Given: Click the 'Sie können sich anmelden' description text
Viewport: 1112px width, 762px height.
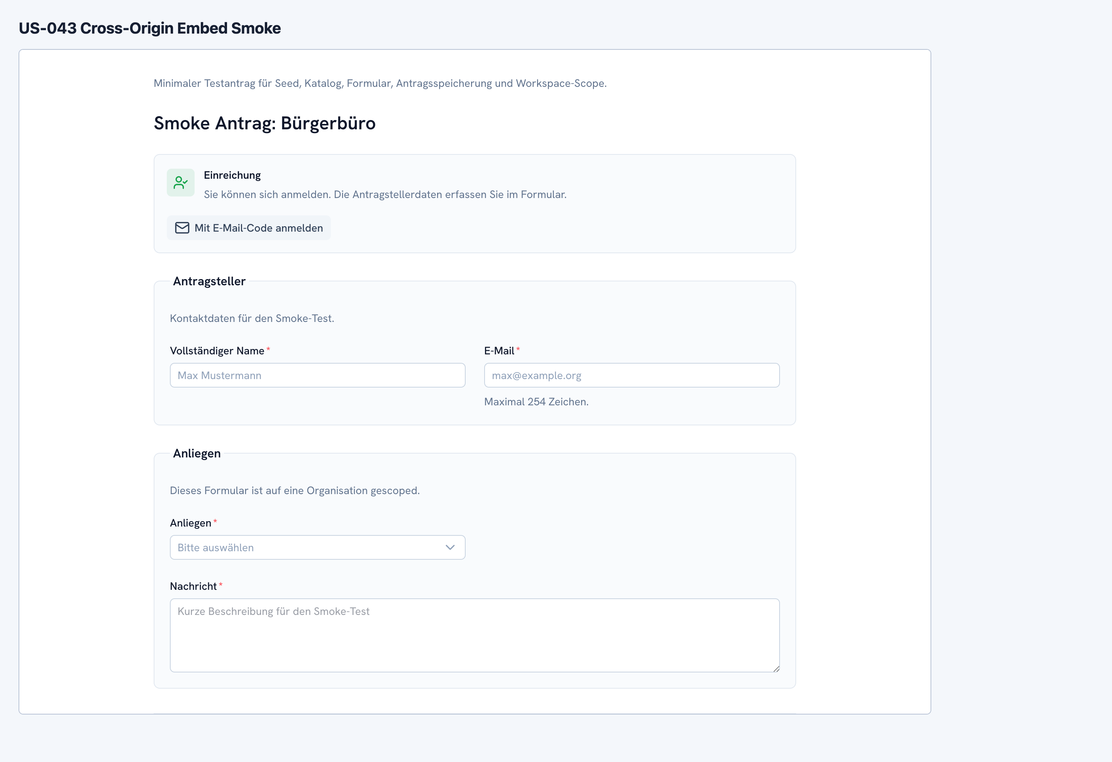Looking at the screenshot, I should click(385, 194).
